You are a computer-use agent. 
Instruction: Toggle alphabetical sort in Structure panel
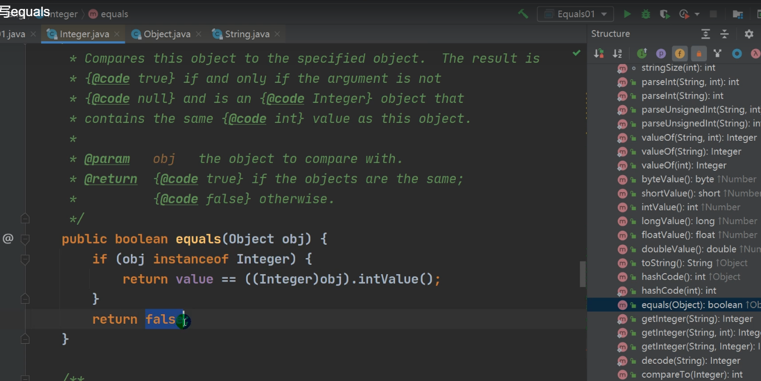(617, 53)
